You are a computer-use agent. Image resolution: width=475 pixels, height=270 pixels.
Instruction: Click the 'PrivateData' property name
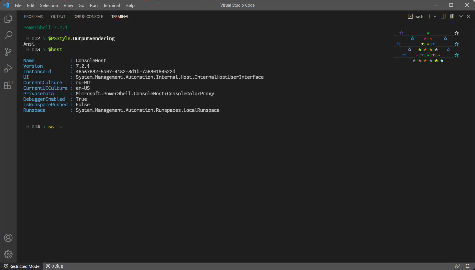[39, 94]
